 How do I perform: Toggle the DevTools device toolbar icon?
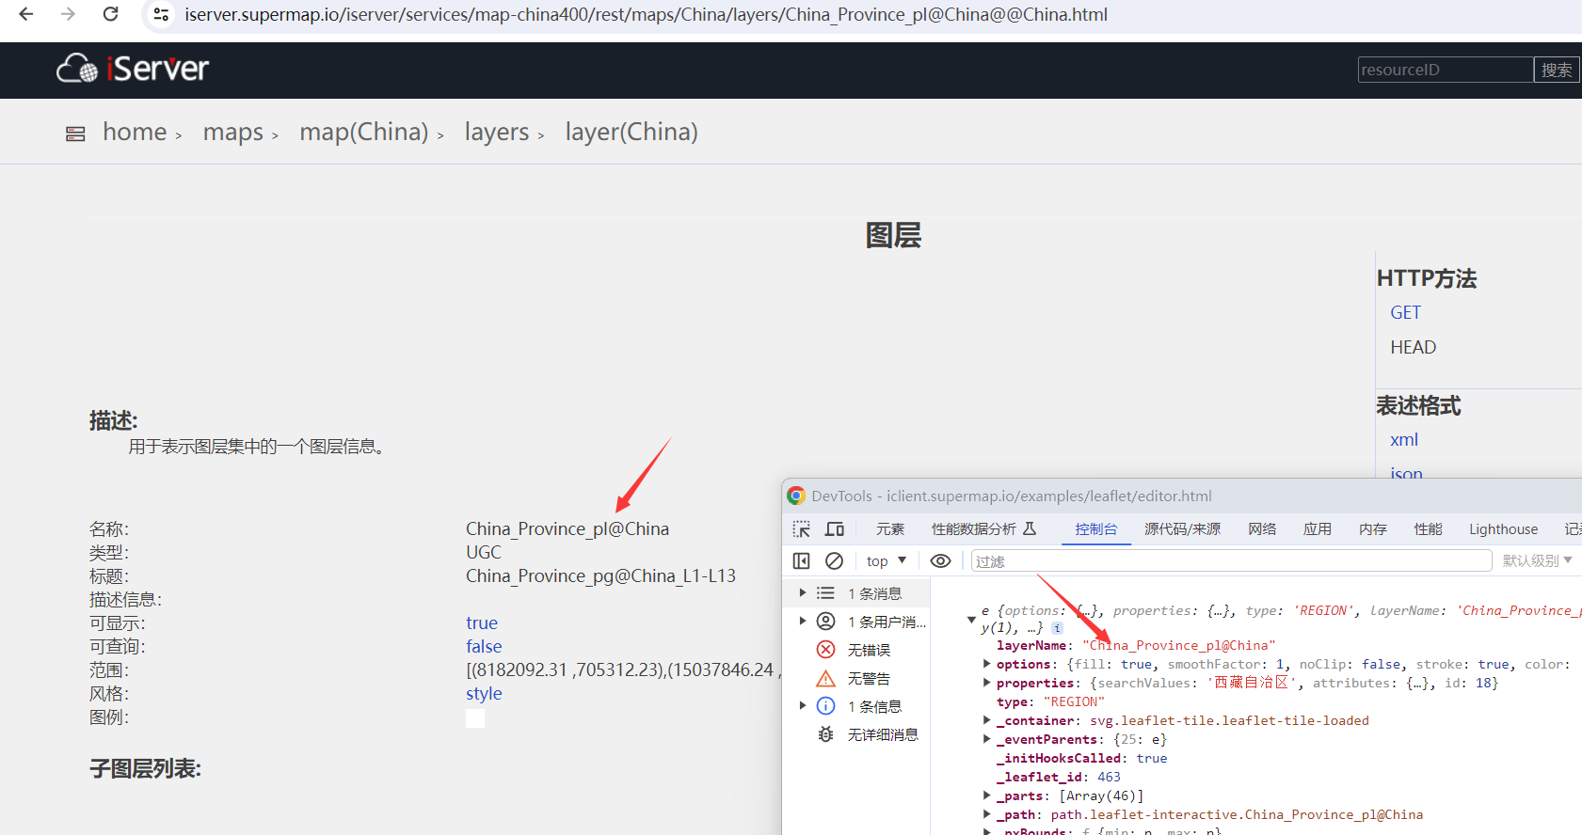click(x=835, y=529)
